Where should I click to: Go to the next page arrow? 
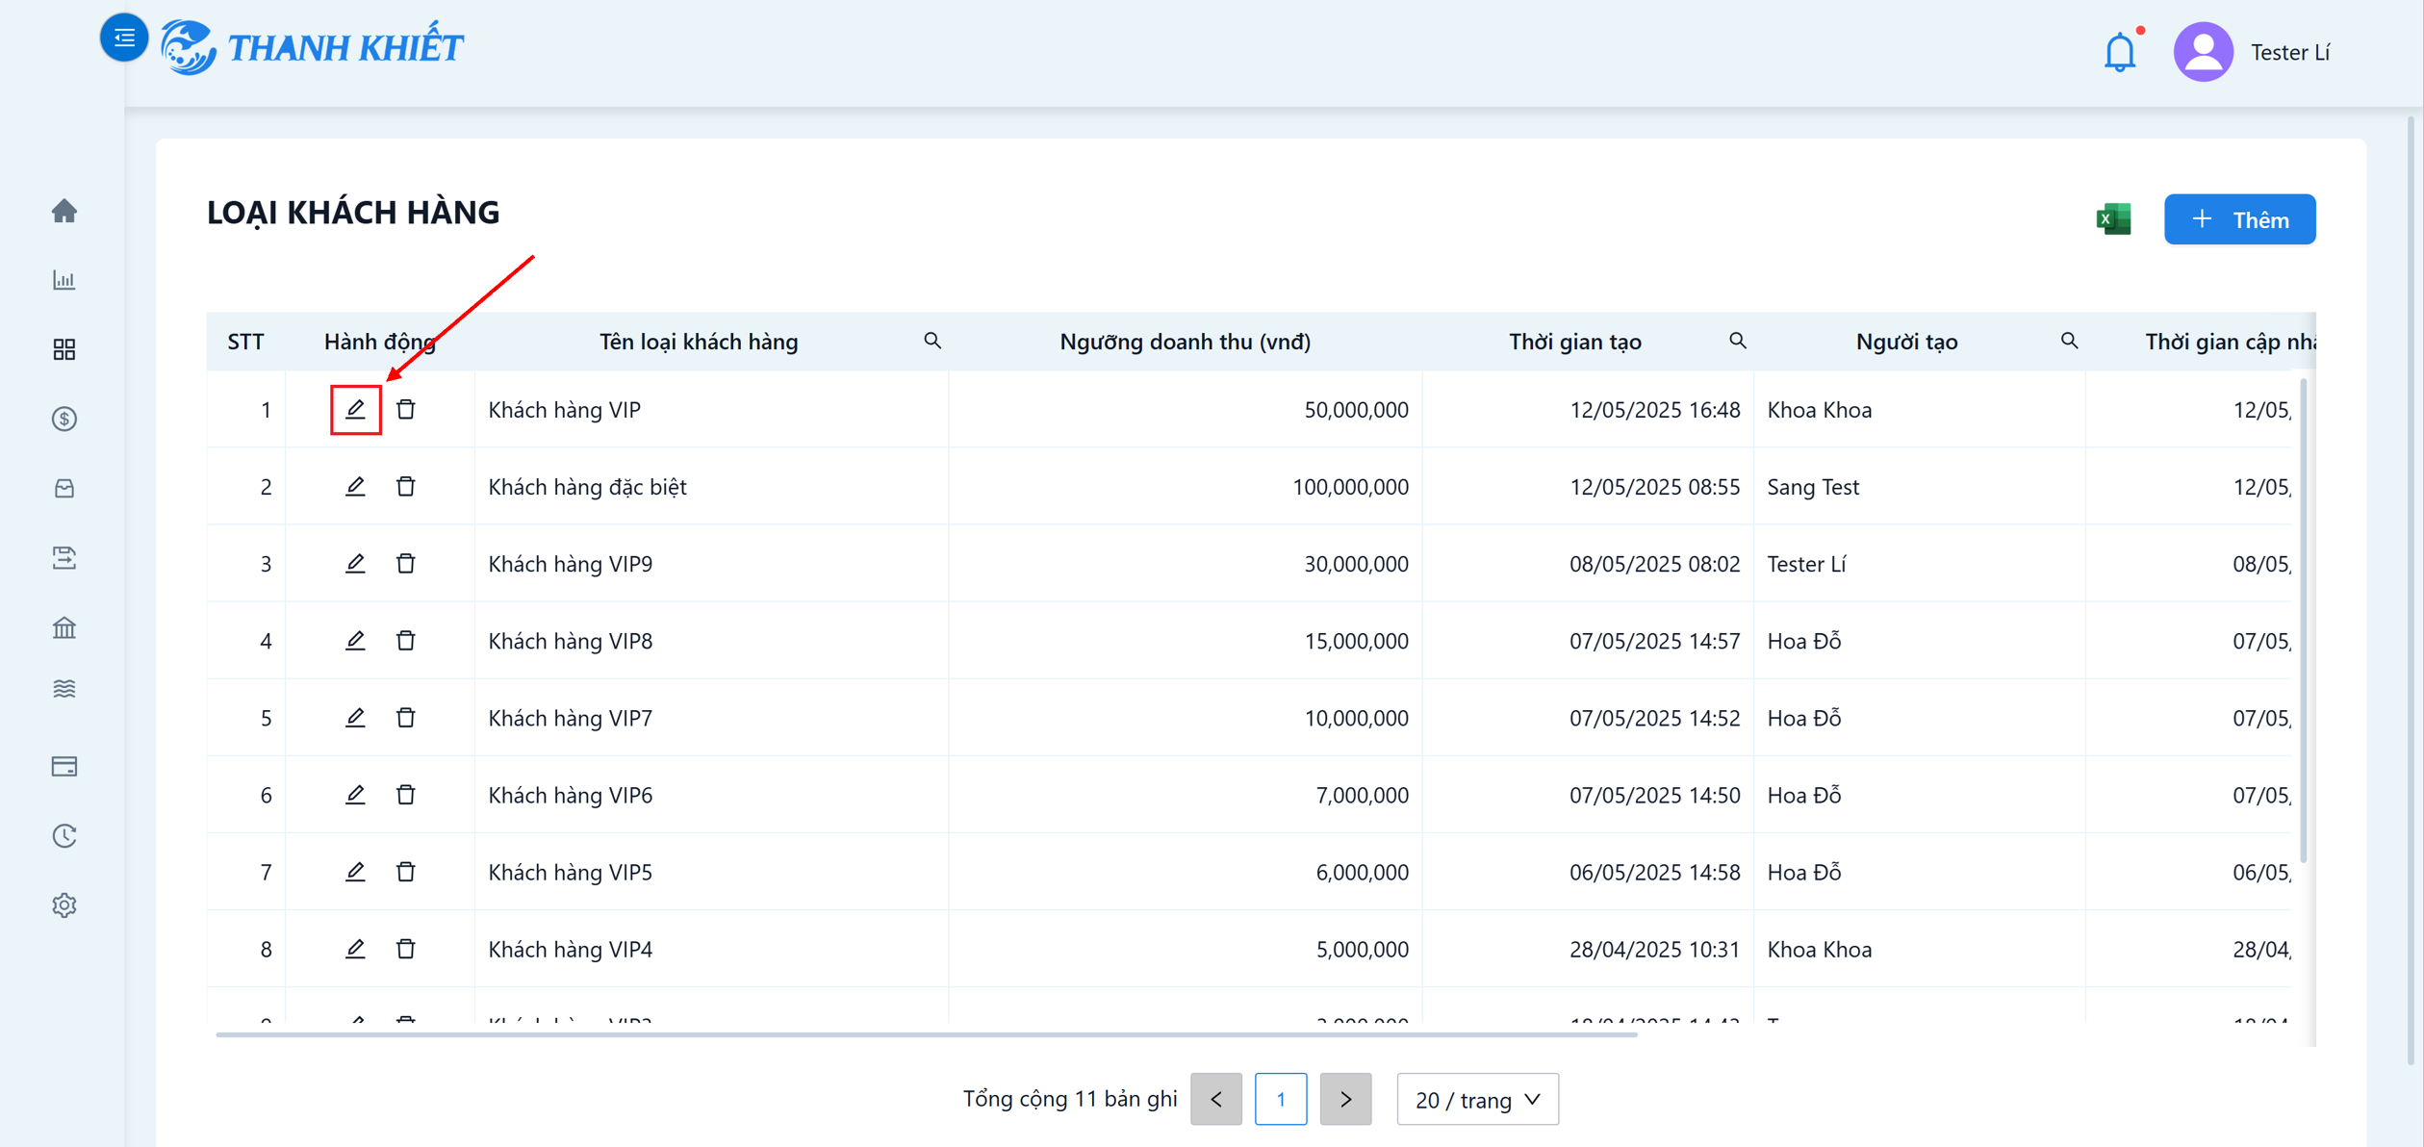click(x=1345, y=1099)
